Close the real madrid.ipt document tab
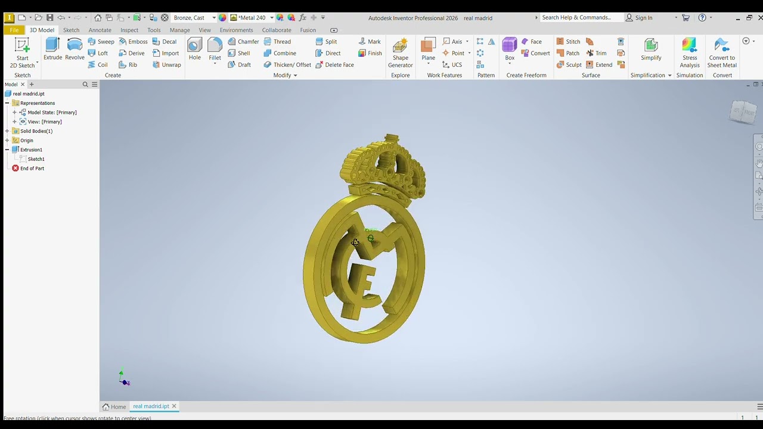 pyautogui.click(x=174, y=406)
